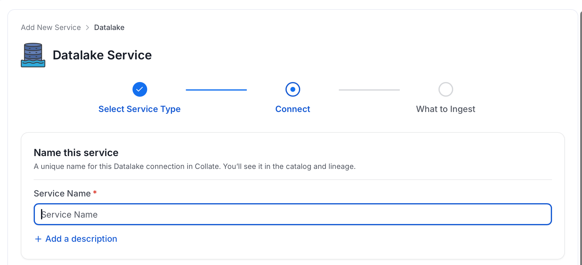Focus the Service Name input field
The width and height of the screenshot is (582, 265).
pos(293,214)
